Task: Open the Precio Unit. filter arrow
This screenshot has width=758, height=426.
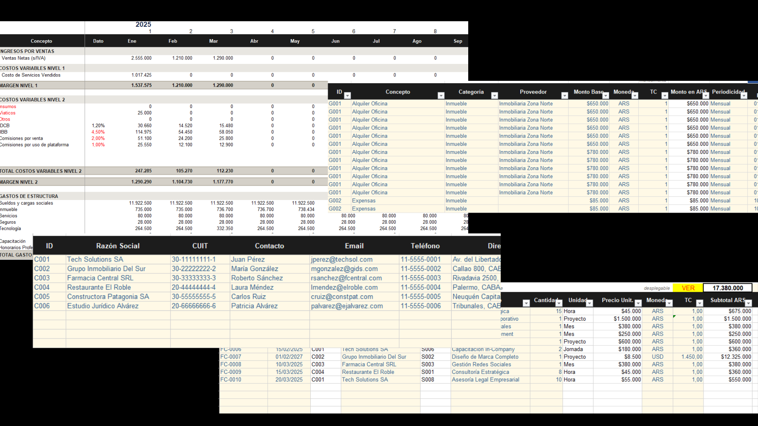Action: click(x=638, y=303)
